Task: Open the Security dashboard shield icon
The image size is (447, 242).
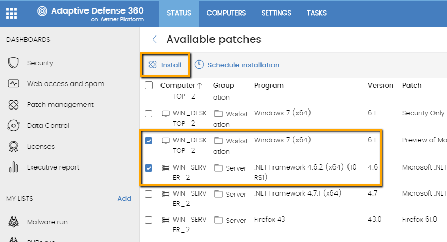Action: (x=14, y=63)
